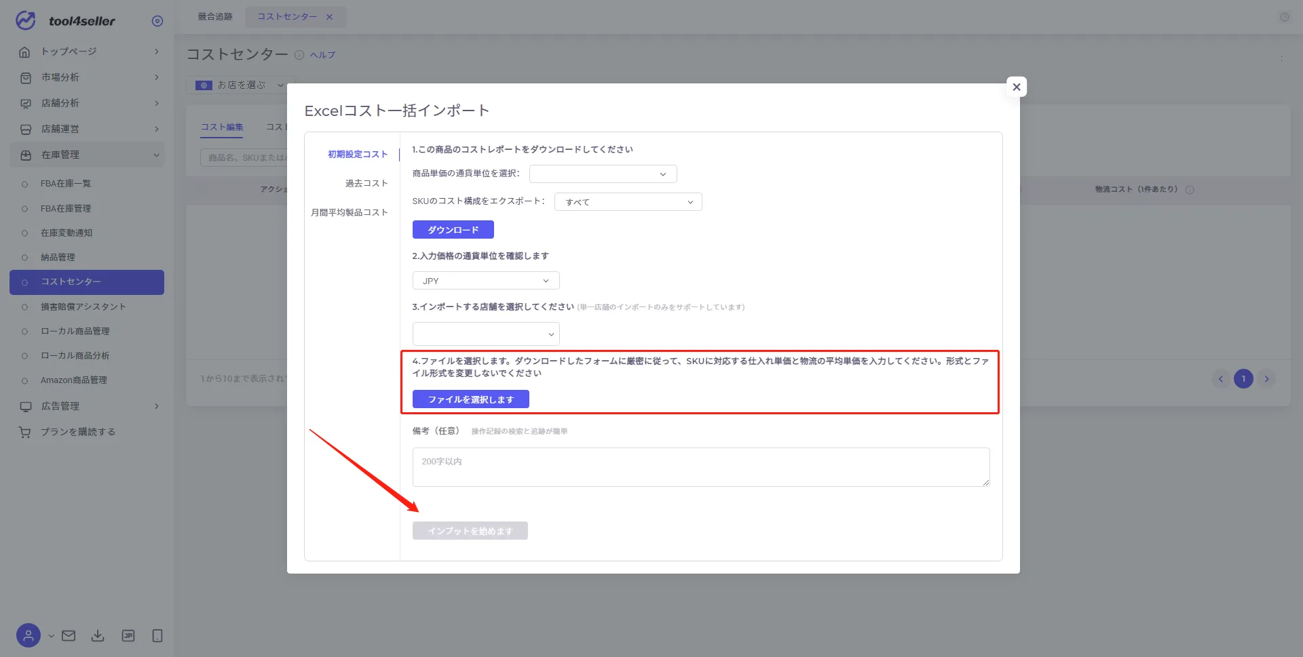Collapse sidebar using icon beside tool4seller logo
This screenshot has width=1303, height=657.
coord(157,21)
